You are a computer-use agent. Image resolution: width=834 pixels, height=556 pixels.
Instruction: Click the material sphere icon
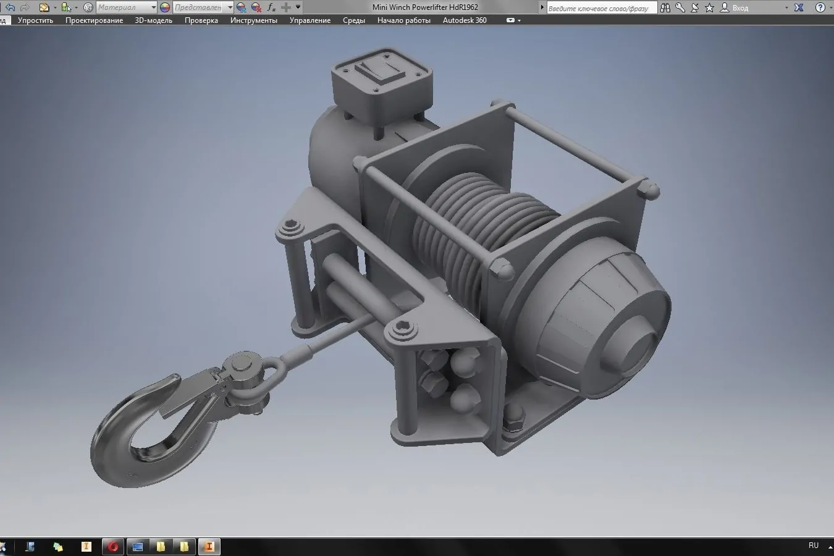point(88,7)
